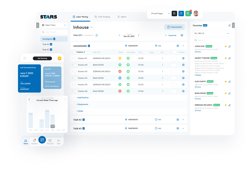Toggle the Positions select-all checkbox
252x169 pixels.
(x=74, y=52)
